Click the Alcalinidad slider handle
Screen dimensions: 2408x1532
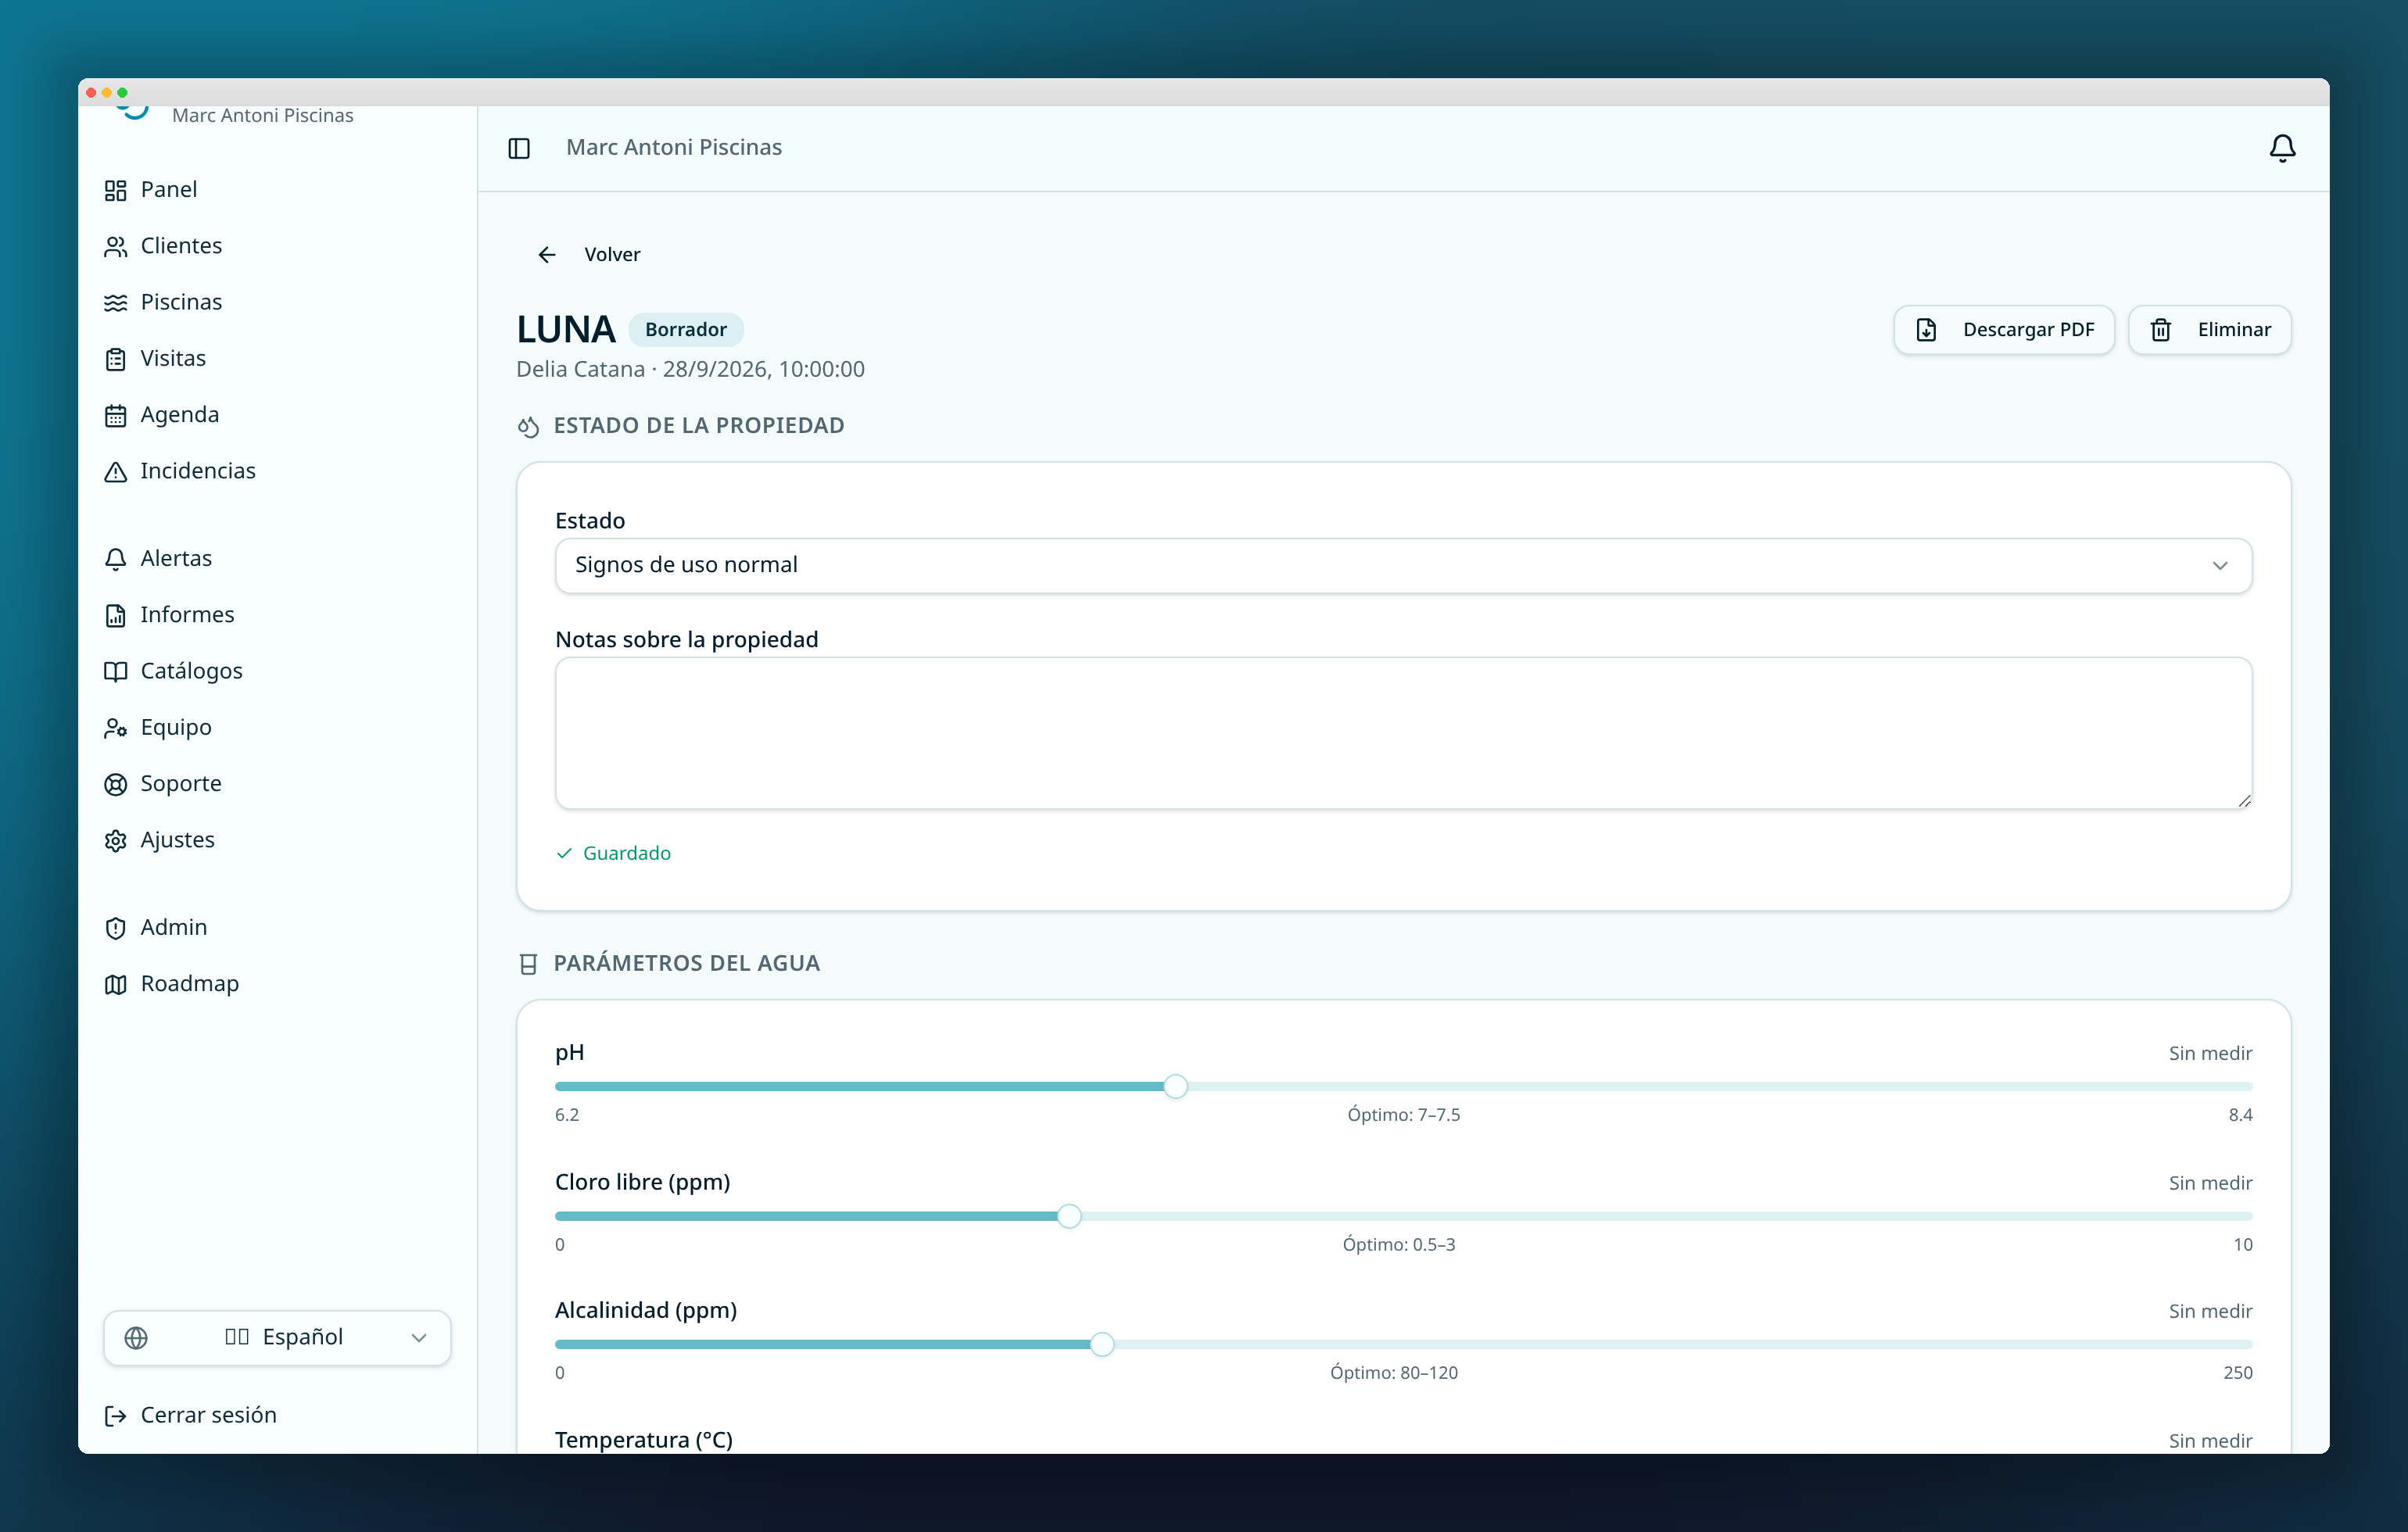click(1102, 1344)
